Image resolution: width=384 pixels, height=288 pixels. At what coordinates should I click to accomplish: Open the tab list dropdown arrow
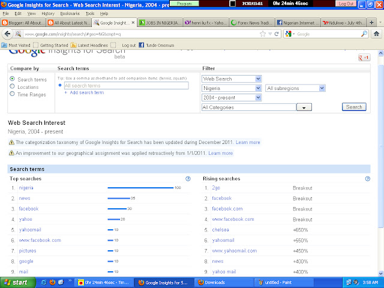tap(380, 23)
